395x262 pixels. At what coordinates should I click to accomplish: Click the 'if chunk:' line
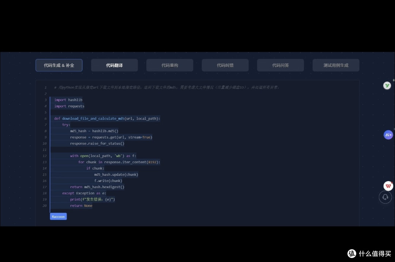[x=95, y=168]
